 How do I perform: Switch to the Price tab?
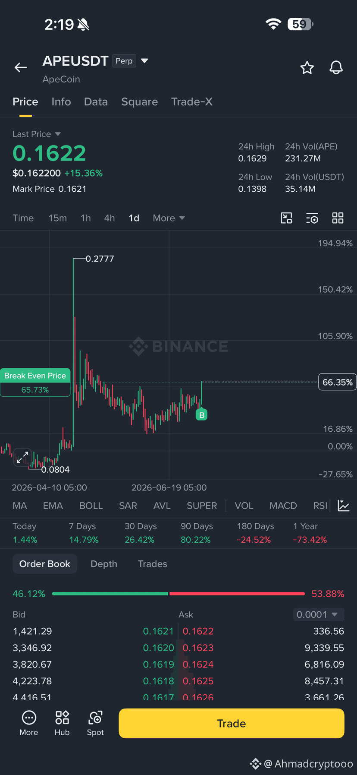(25, 102)
